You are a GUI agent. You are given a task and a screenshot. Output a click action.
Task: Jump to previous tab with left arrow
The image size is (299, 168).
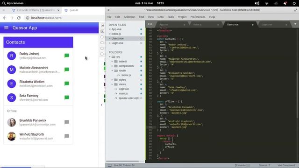[x=149, y=24]
